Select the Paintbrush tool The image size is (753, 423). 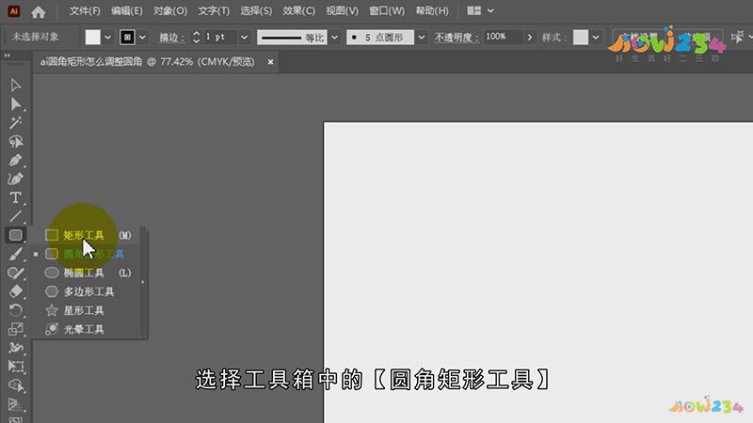15,254
